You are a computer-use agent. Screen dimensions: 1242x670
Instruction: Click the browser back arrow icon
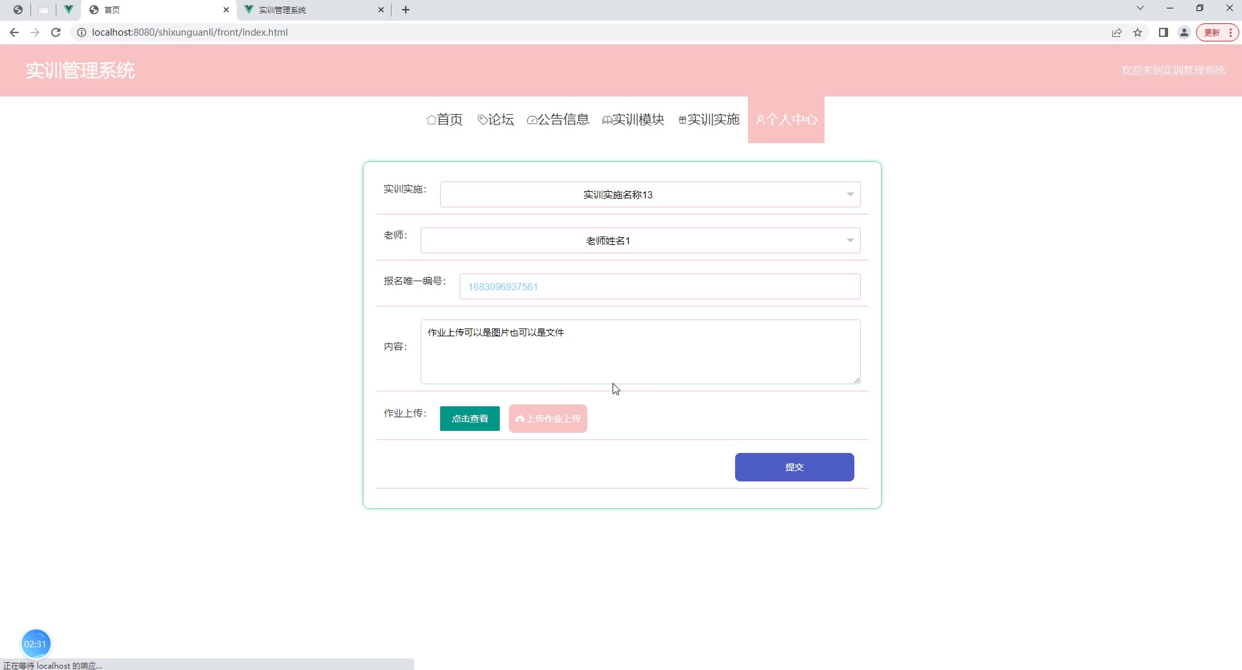pos(14,32)
